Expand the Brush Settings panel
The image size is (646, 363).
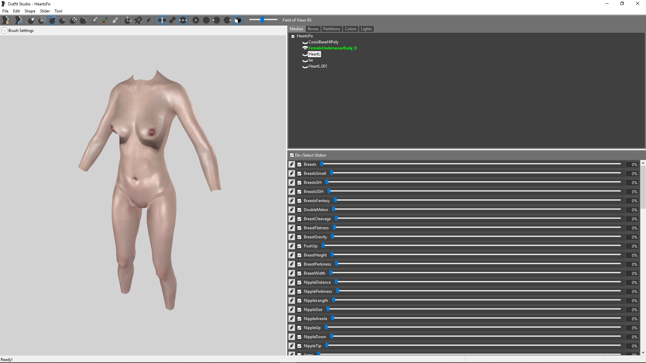point(4,31)
